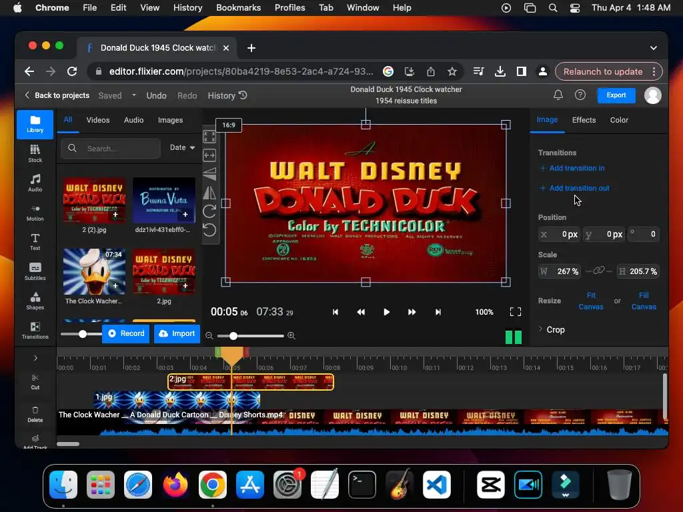Open the Stock media panel
The width and height of the screenshot is (683, 512).
click(35, 154)
